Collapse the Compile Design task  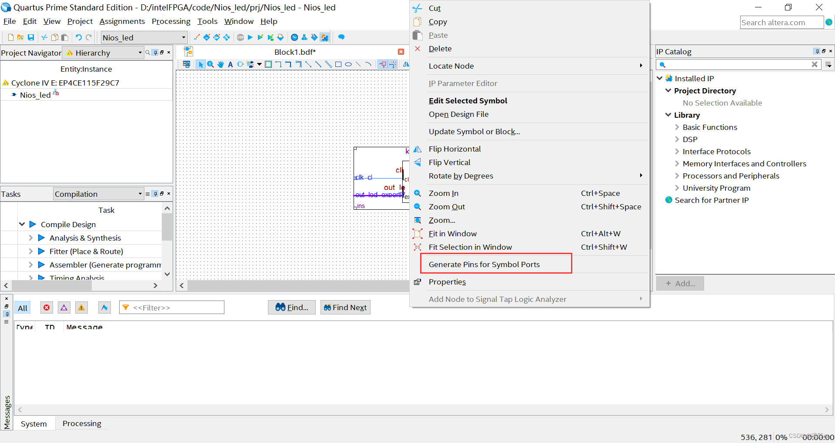pyautogui.click(x=22, y=224)
